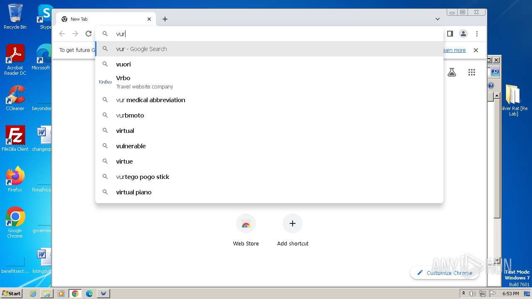Click the 6:53 PM taskbar clock
Image resolution: width=532 pixels, height=299 pixels.
tap(511, 294)
